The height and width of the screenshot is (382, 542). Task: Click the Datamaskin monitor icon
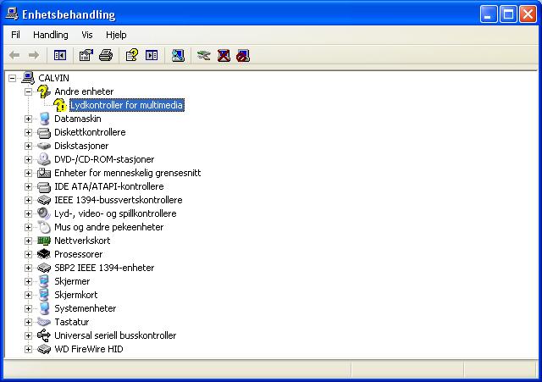click(x=44, y=119)
